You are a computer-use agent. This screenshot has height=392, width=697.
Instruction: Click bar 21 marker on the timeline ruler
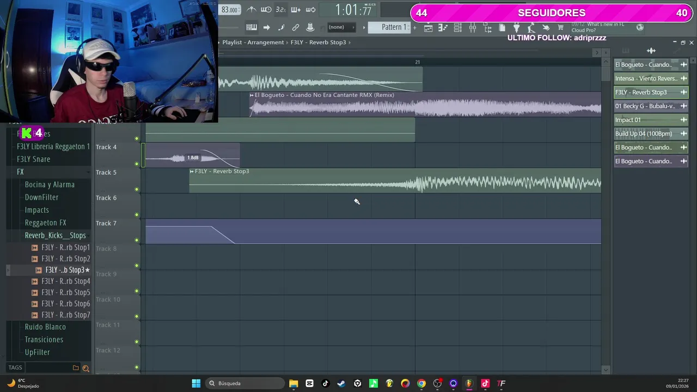(x=417, y=62)
